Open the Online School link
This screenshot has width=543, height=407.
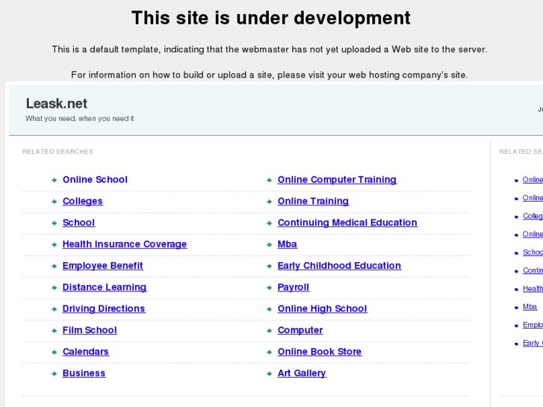click(95, 180)
